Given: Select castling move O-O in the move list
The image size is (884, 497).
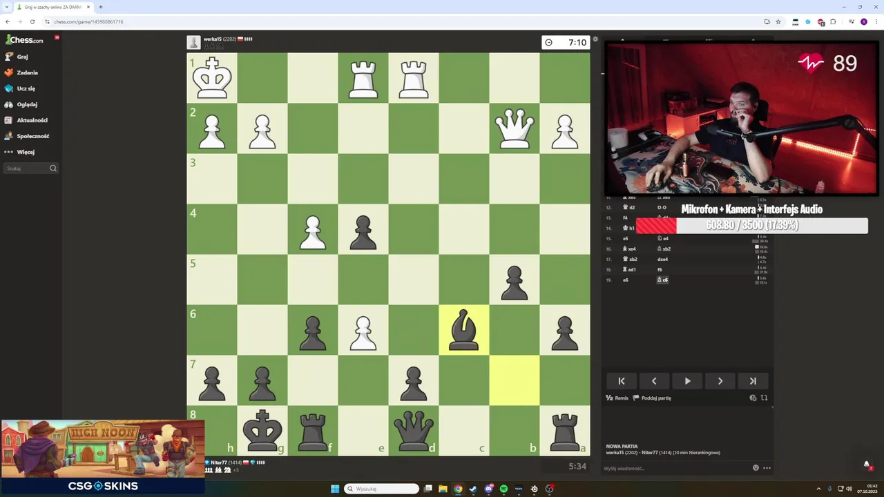Looking at the screenshot, I should pyautogui.click(x=662, y=207).
